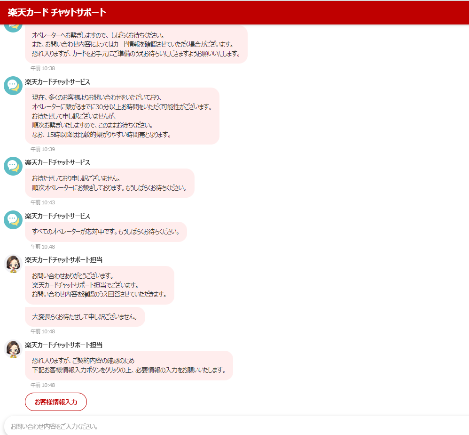Select operator greeting message お問い合わせありがとうございます

coord(99,285)
